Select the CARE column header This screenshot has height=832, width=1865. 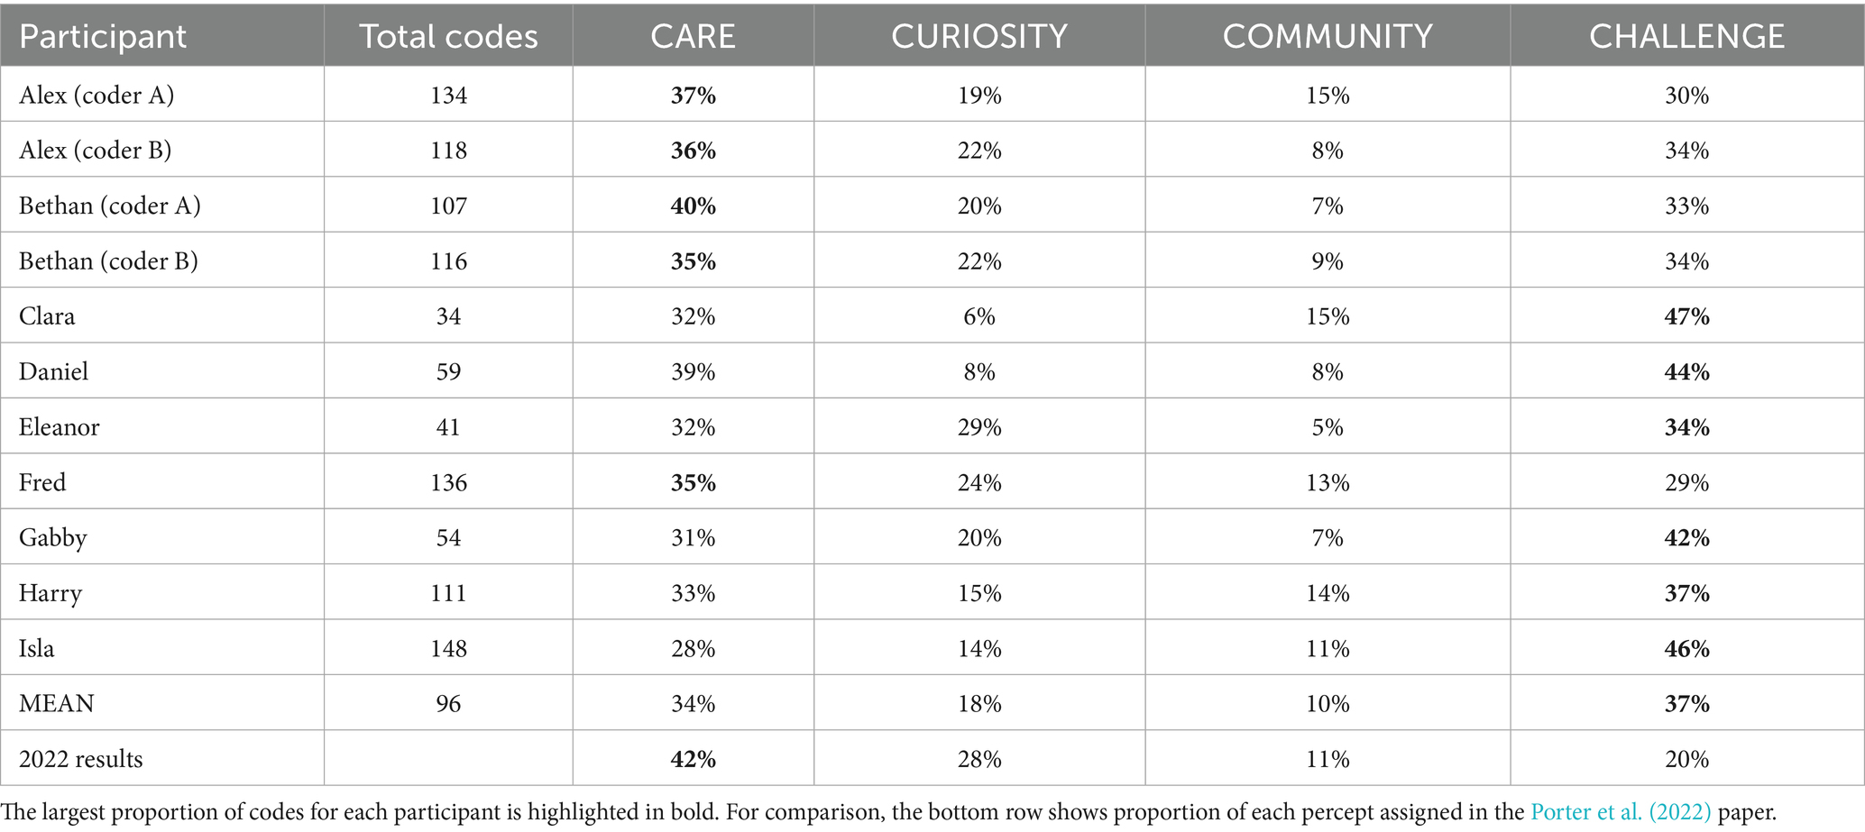click(693, 36)
